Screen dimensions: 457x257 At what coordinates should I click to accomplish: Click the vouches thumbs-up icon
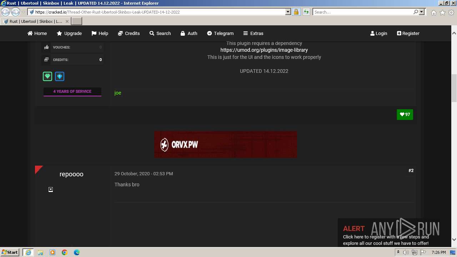point(46,47)
